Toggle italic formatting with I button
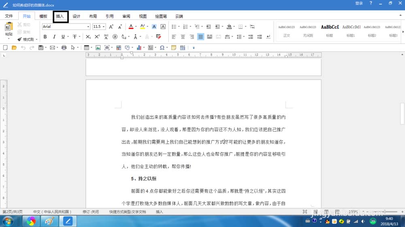The width and height of the screenshot is (405, 227). point(54,37)
